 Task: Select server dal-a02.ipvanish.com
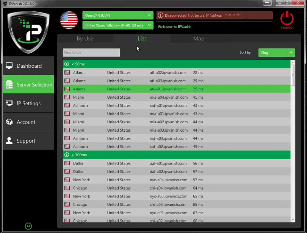pos(177,171)
